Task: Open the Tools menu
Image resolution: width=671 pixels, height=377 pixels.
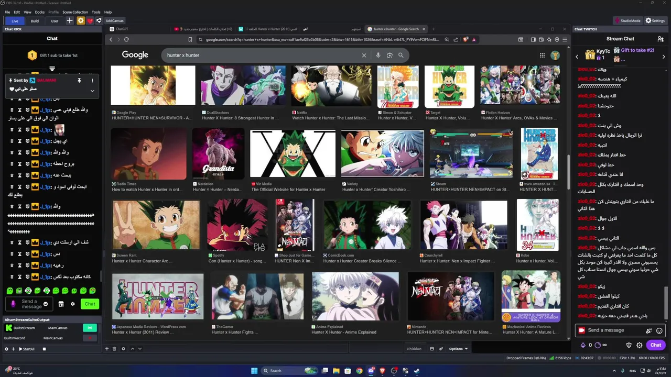Action: click(96, 12)
